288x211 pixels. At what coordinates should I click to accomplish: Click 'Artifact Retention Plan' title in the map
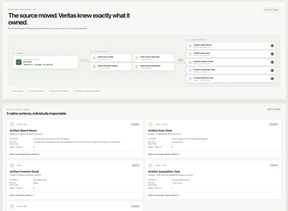point(203,78)
